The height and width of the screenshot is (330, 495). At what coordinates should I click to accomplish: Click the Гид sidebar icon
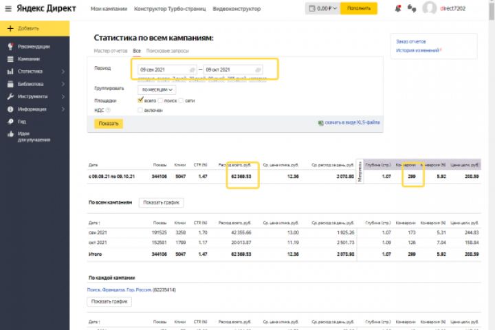click(x=11, y=121)
